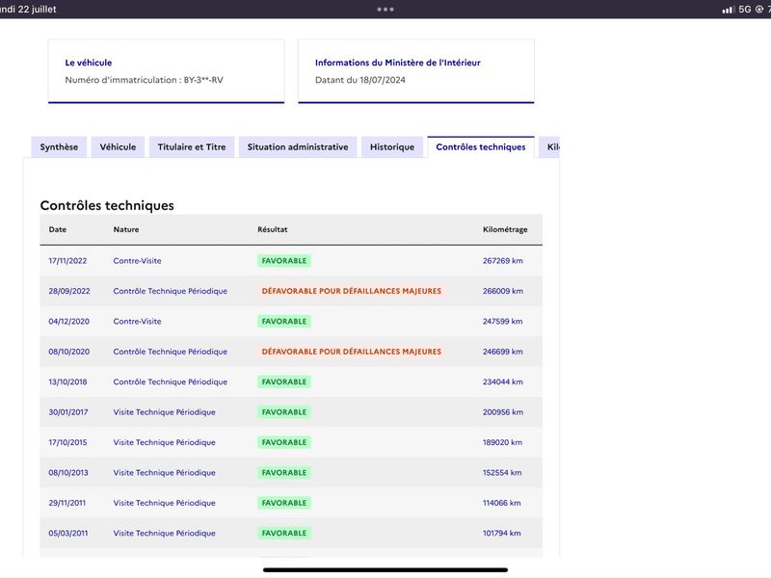Select the 114066 km mileage value

[x=501, y=503]
